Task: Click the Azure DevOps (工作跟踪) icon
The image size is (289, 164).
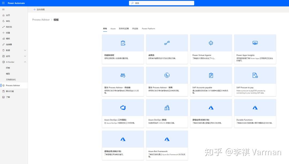Action: pos(123,107)
